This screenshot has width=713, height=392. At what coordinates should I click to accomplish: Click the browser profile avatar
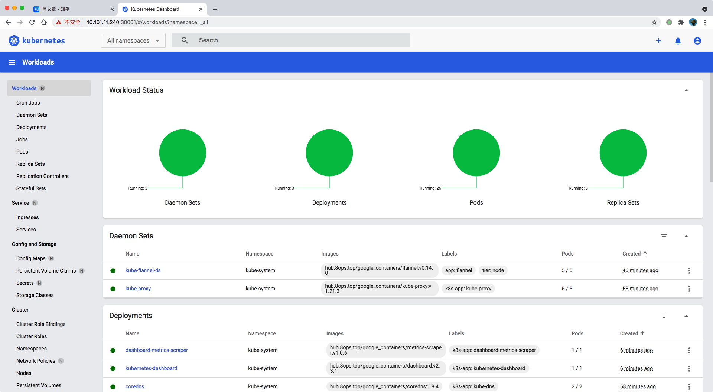pyautogui.click(x=693, y=22)
